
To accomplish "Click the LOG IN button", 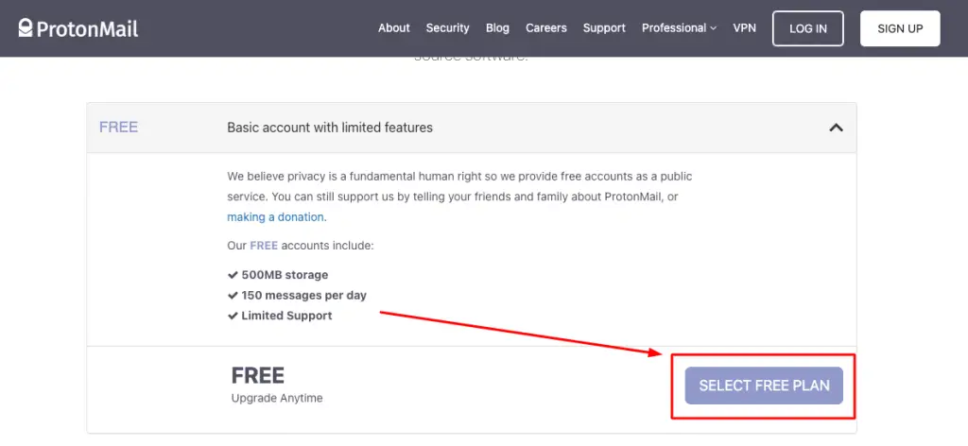I will [808, 28].
